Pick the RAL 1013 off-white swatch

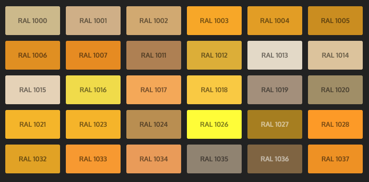pyautogui.click(x=275, y=55)
